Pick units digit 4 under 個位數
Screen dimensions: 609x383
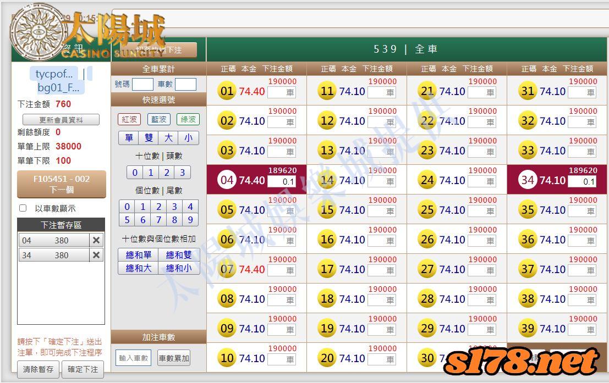pyautogui.click(x=190, y=207)
